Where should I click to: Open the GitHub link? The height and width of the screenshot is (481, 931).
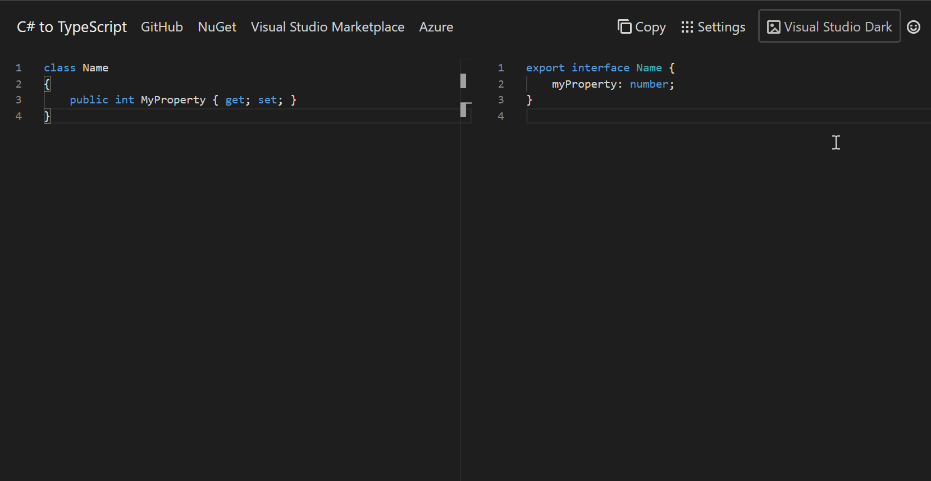tap(162, 27)
